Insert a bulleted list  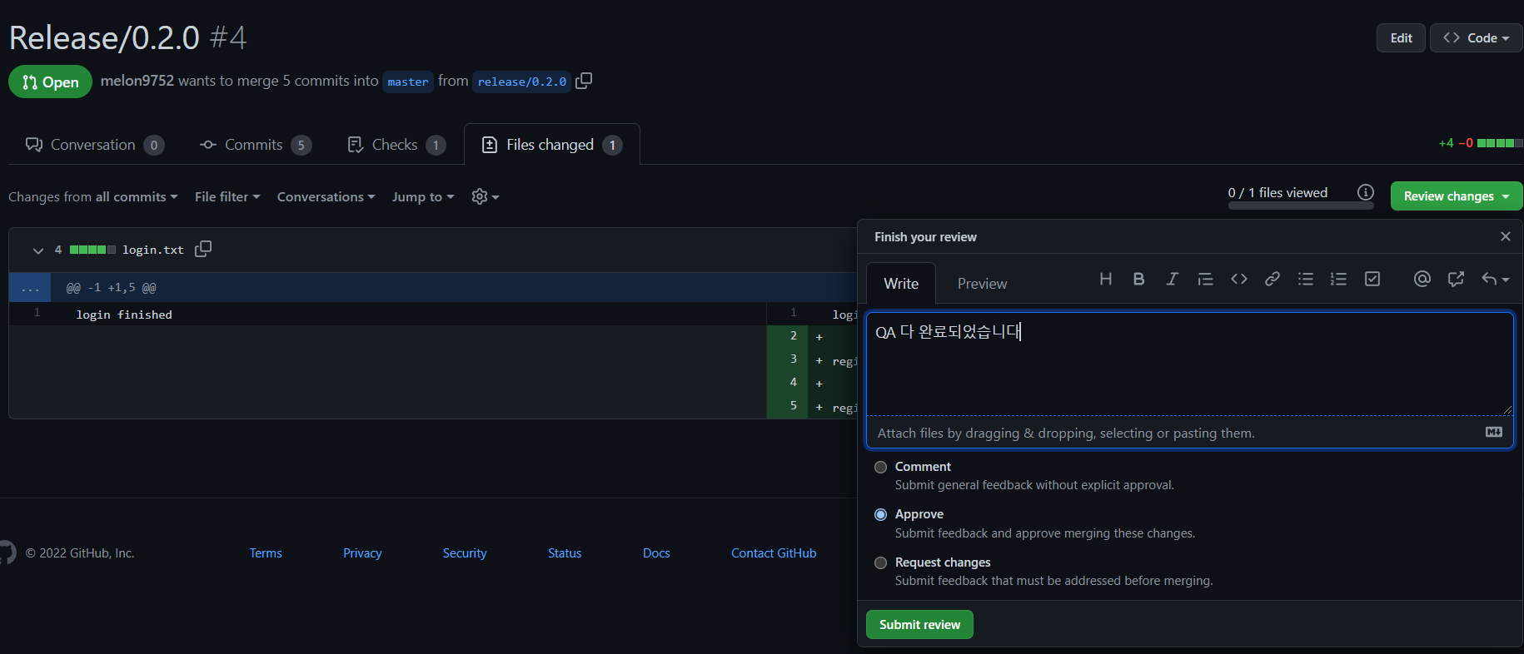point(1306,279)
